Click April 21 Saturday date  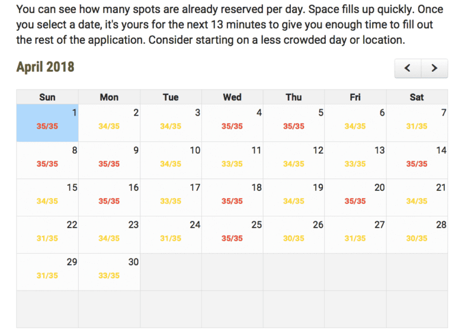coord(417,197)
